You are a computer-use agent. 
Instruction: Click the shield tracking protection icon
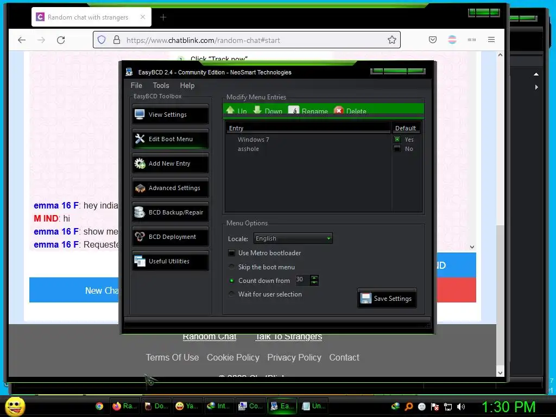pos(102,40)
